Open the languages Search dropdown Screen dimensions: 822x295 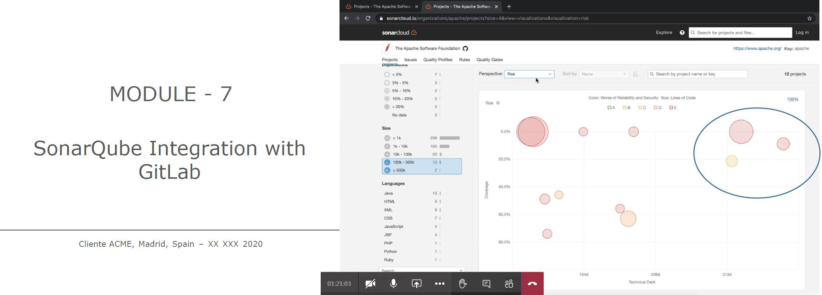pyautogui.click(x=422, y=270)
